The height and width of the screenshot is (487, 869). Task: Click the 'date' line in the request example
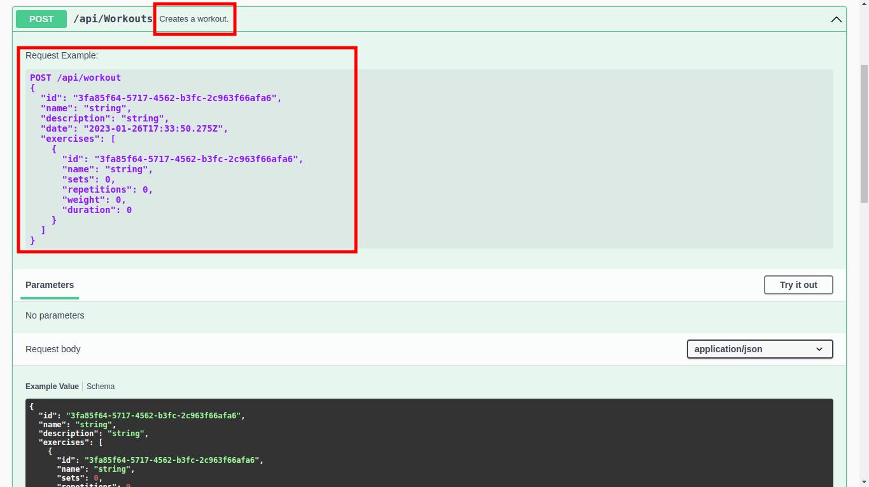point(134,128)
